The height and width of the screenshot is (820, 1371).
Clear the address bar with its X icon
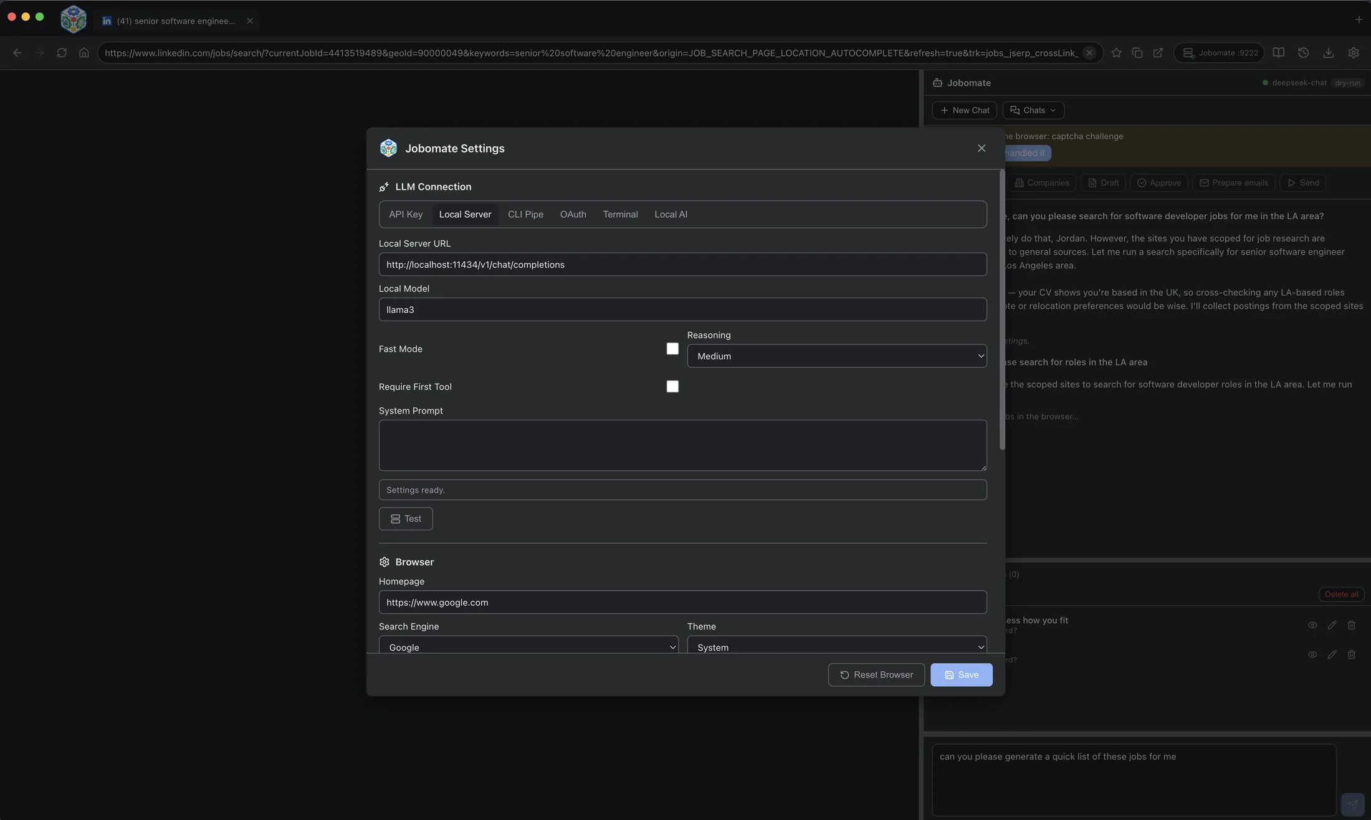tap(1089, 53)
